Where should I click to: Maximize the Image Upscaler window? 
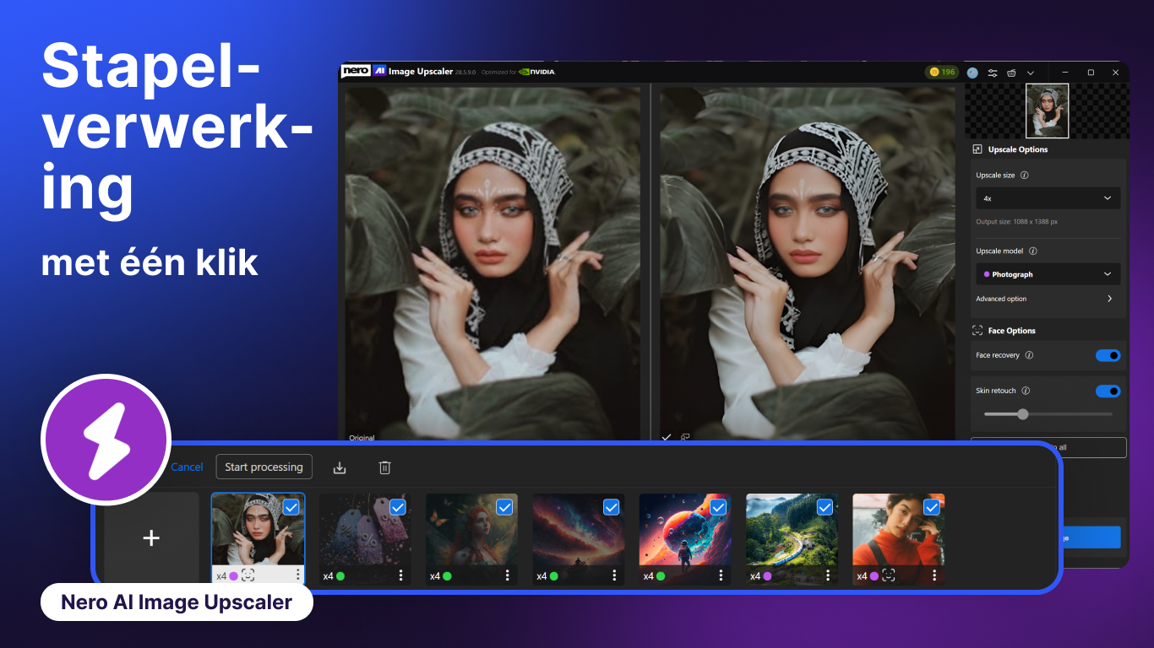1091,73
